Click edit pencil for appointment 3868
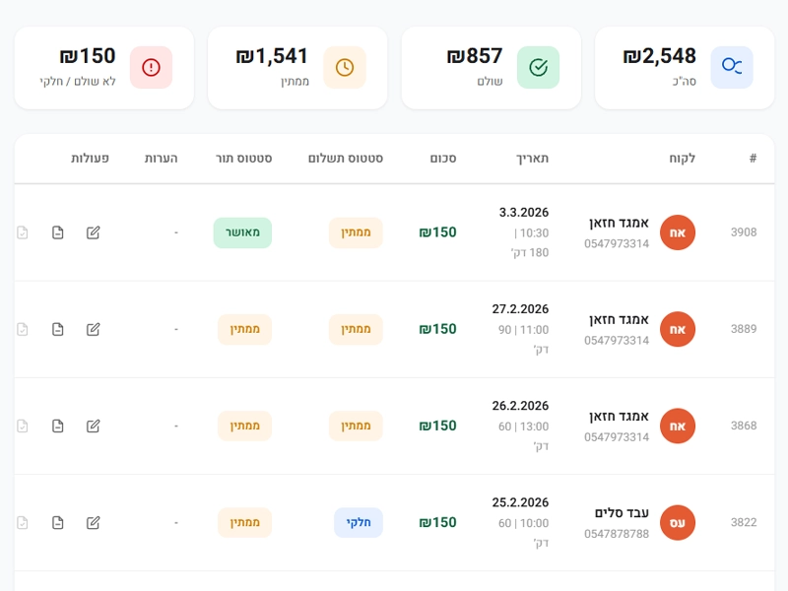Image resolution: width=788 pixels, height=591 pixels. point(94,426)
